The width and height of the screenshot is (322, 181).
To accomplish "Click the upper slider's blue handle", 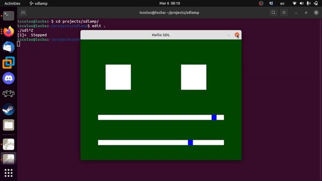I will [x=214, y=117].
